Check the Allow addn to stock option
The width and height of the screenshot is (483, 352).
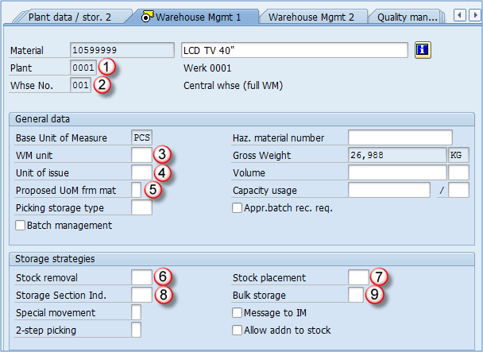point(238,330)
